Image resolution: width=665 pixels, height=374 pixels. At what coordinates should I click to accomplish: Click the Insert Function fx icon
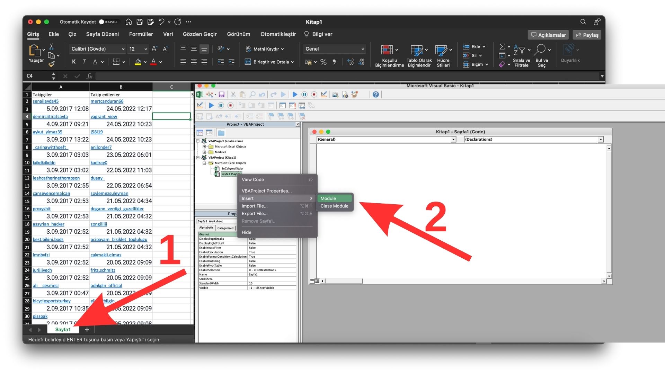89,76
